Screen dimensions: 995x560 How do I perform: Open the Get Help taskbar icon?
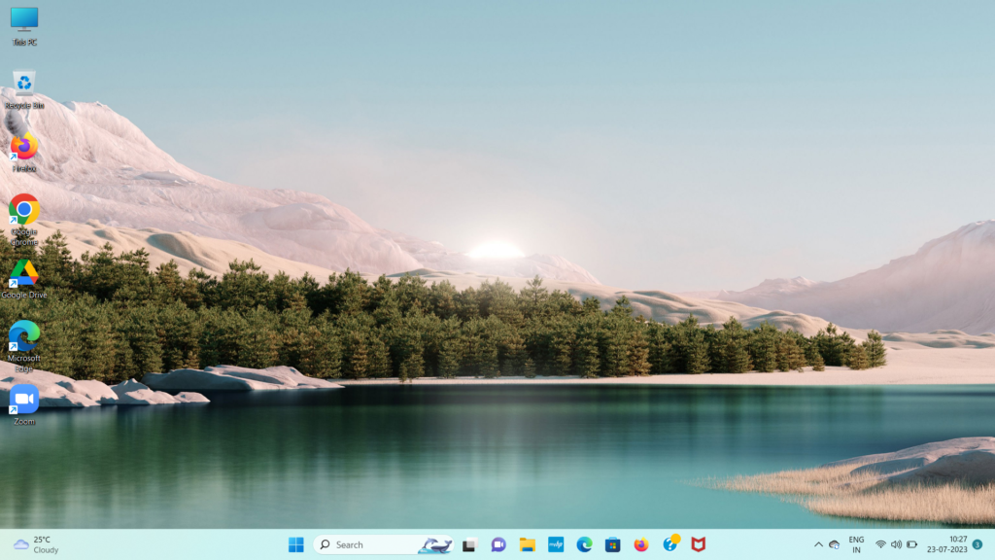tap(670, 544)
